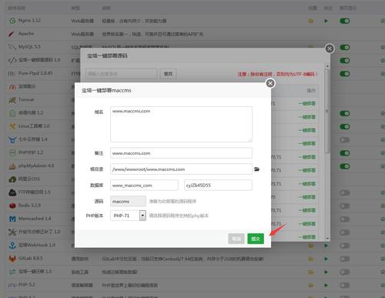Open folder browser beside root directory field
Viewport: 385px width, 298px height.
point(256,169)
